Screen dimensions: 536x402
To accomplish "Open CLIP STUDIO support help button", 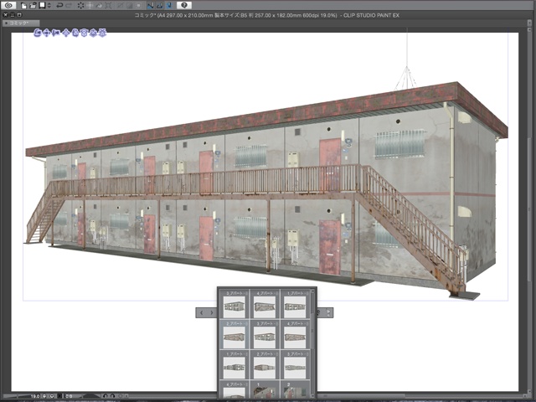I will point(184,5).
